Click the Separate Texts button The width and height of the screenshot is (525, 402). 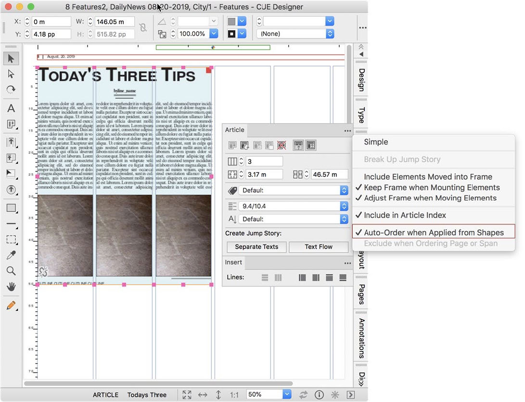[x=256, y=246]
